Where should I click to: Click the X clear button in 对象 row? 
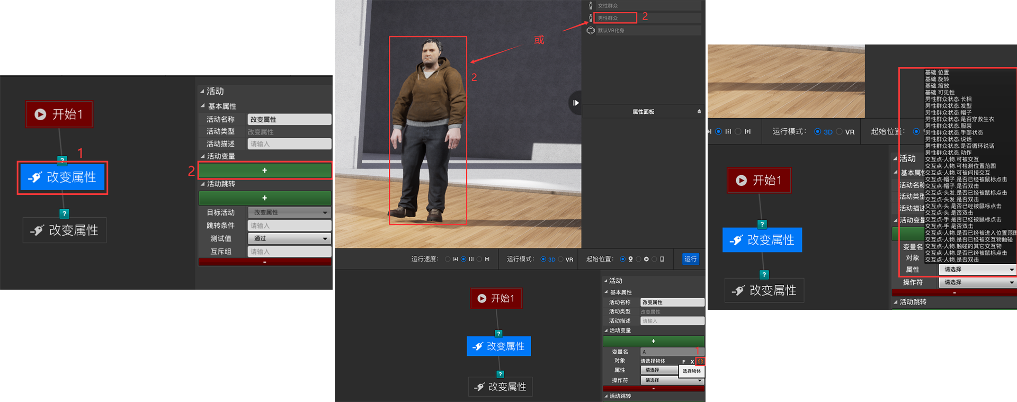tap(692, 361)
